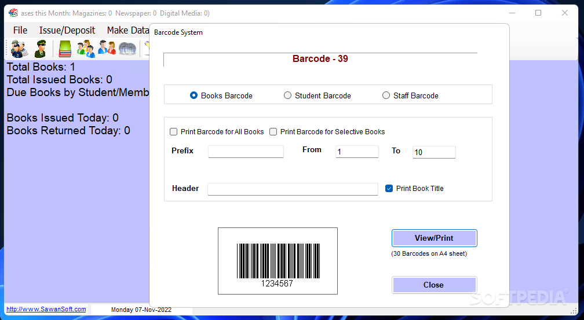Screen dimensions: 584x320
Task: Click the View/Print button
Action: pos(435,238)
